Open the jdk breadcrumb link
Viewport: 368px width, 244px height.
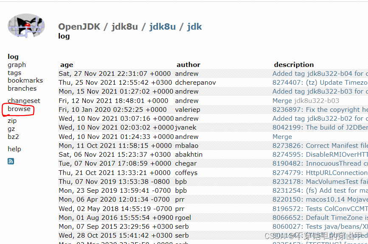click(x=194, y=26)
